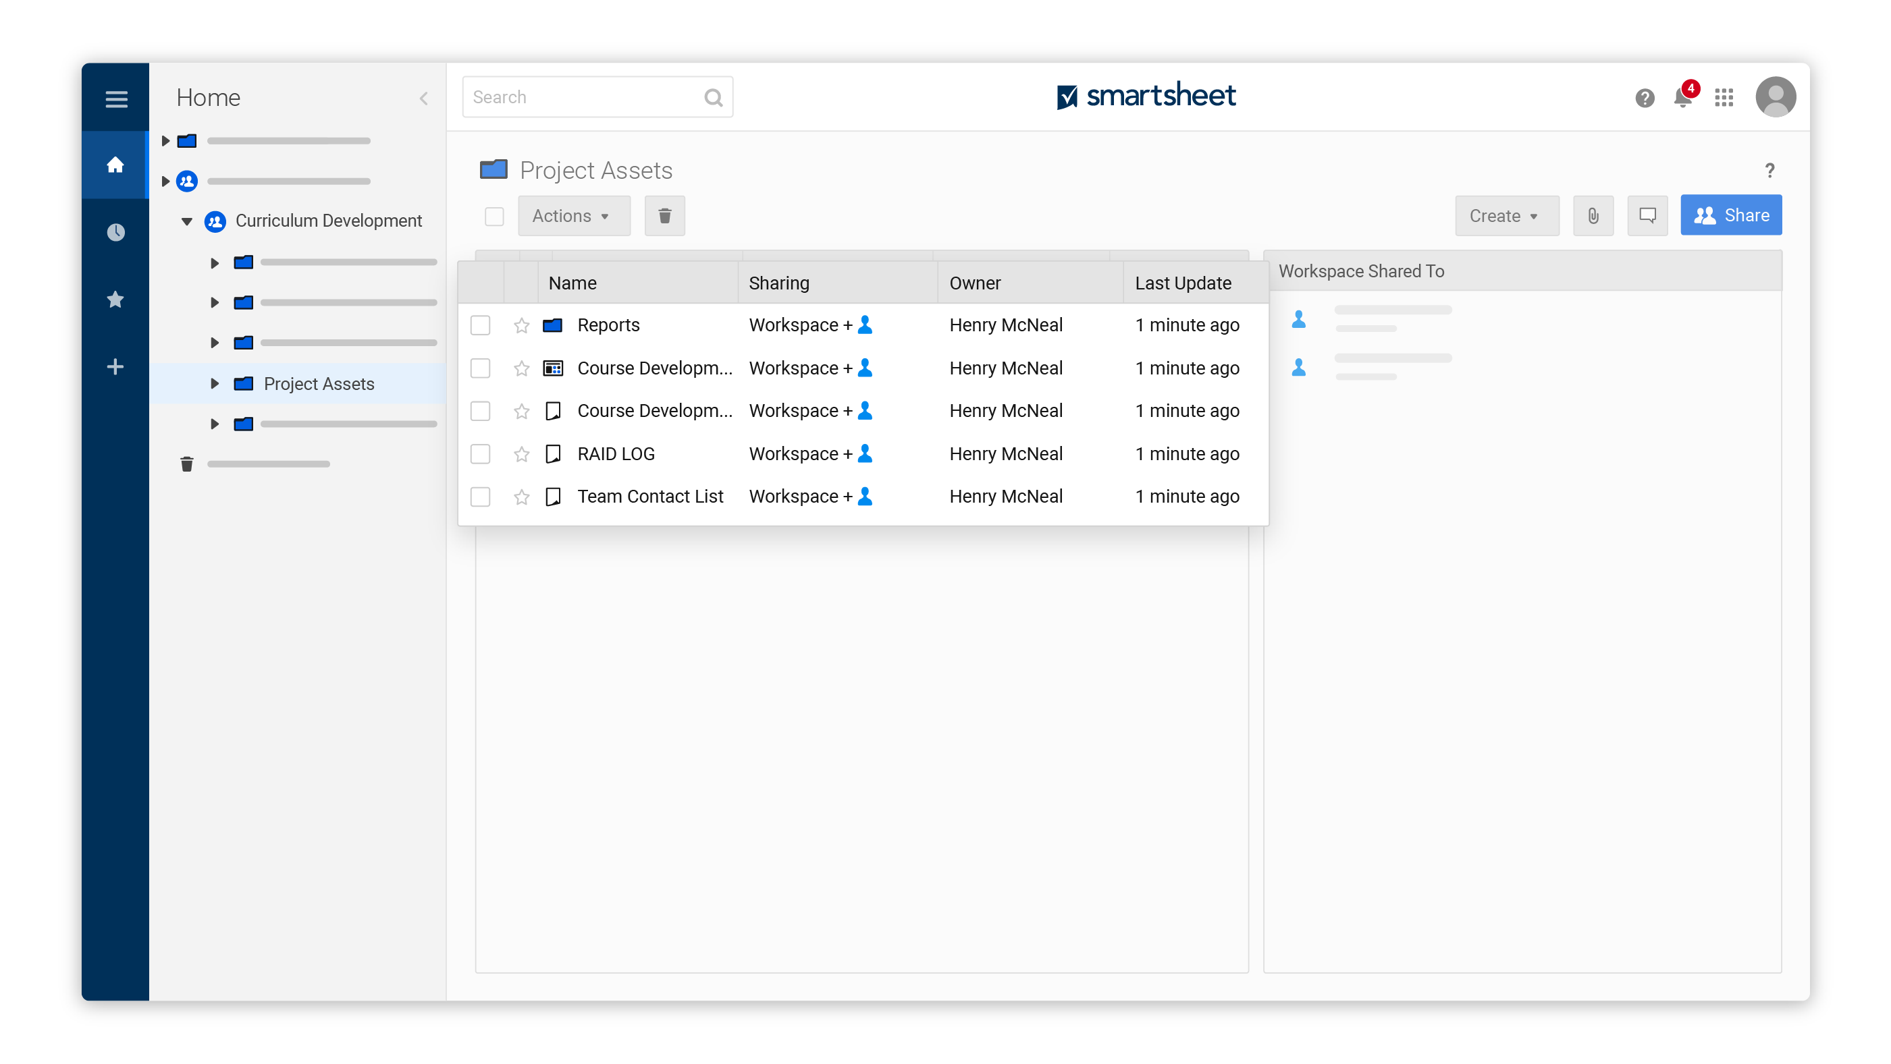This screenshot has height=1064, width=1891.
Task: Open the app launcher grid icon
Action: [1724, 98]
